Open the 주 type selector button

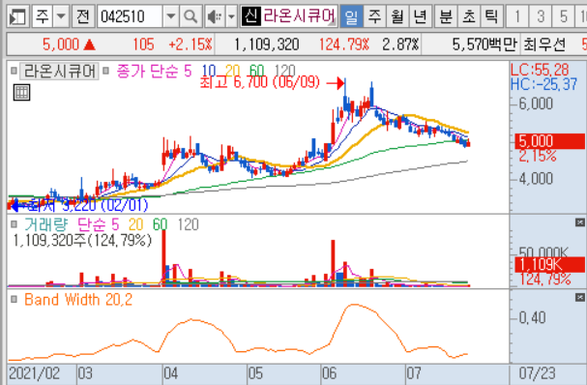[x=42, y=16]
